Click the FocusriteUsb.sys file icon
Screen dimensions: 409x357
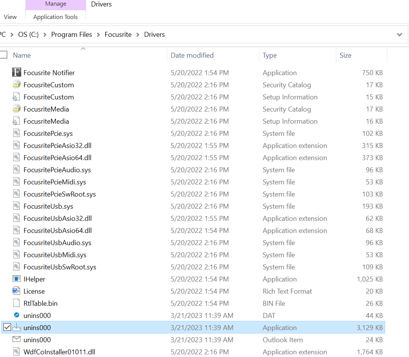tap(16, 206)
